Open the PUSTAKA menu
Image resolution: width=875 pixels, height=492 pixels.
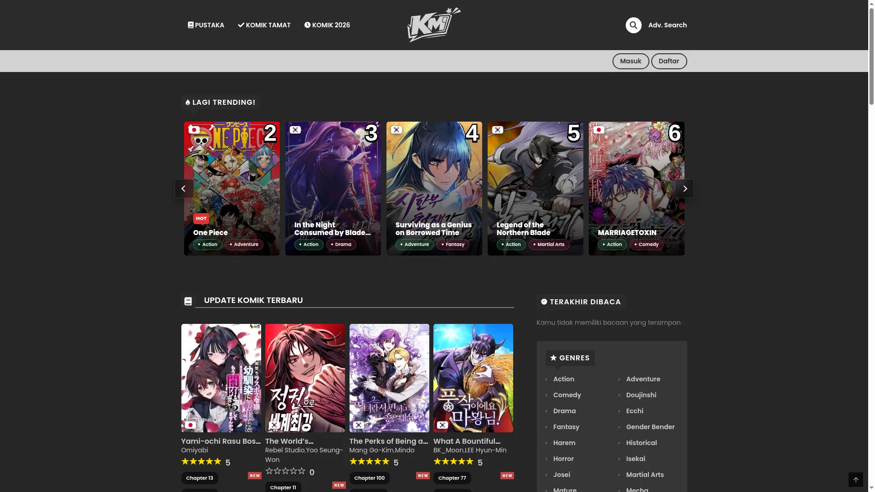206,25
